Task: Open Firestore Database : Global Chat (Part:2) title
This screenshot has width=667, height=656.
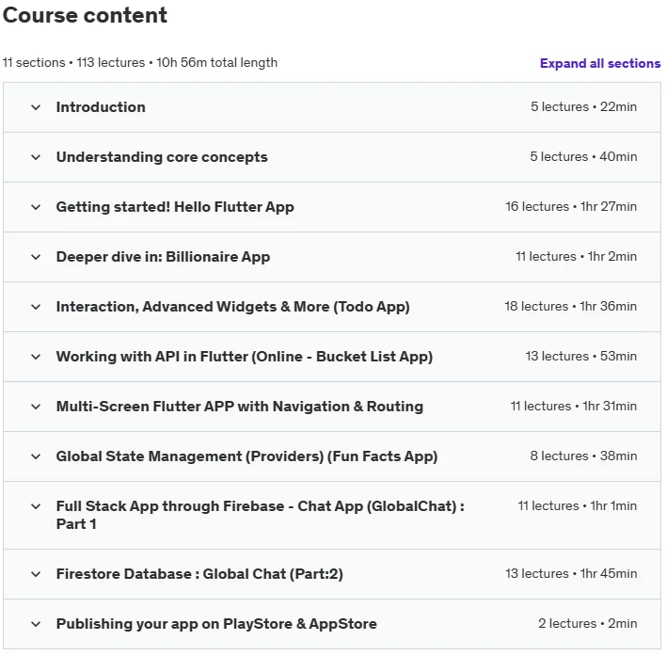Action: click(x=199, y=574)
